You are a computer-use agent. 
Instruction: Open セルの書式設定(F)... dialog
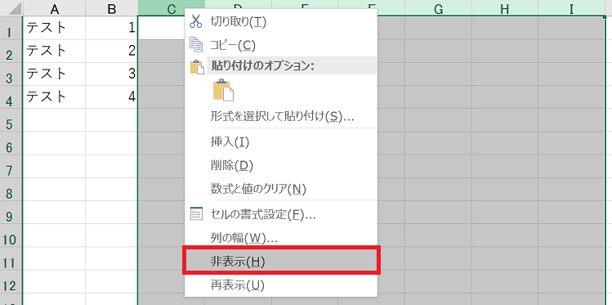pyautogui.click(x=280, y=214)
